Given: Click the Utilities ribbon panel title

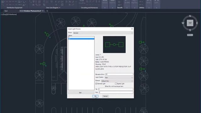Looking at the screenshot, I should pos(142,8).
